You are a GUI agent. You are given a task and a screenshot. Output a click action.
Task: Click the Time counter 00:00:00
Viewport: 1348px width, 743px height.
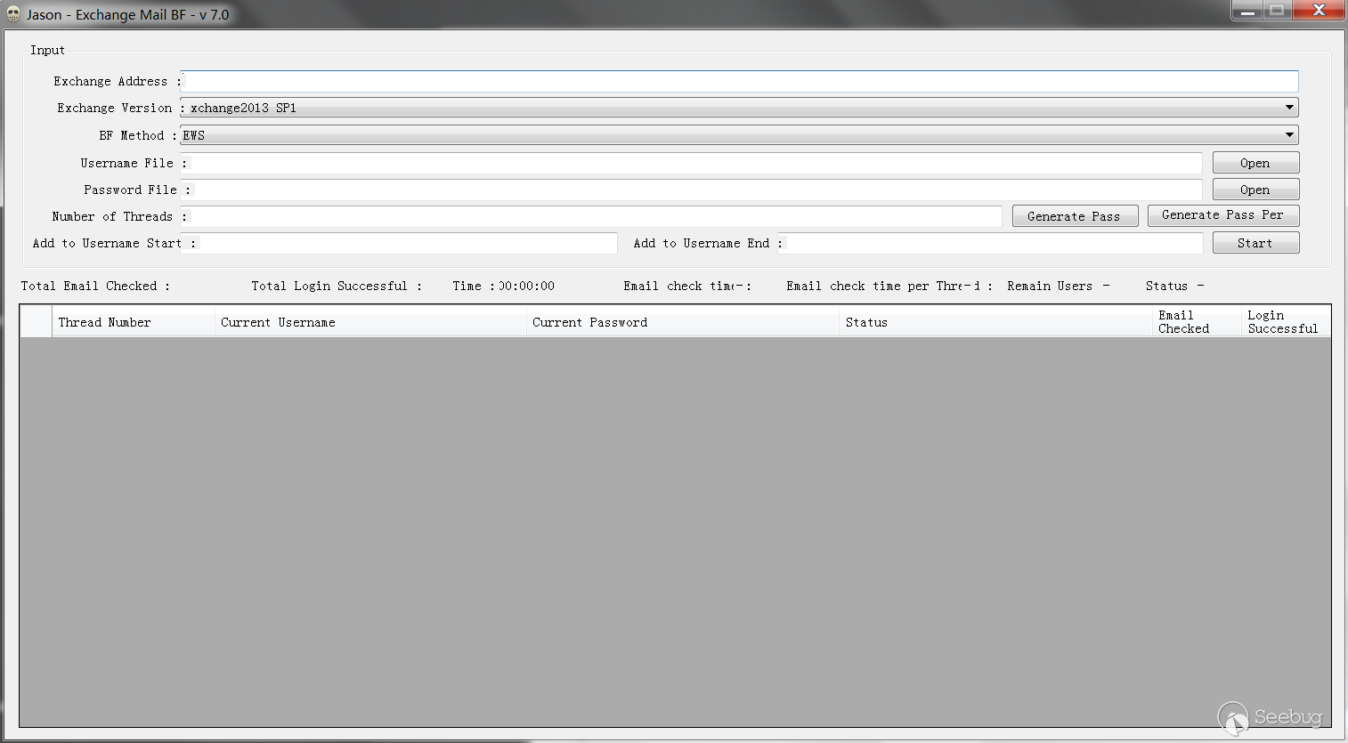coord(526,286)
